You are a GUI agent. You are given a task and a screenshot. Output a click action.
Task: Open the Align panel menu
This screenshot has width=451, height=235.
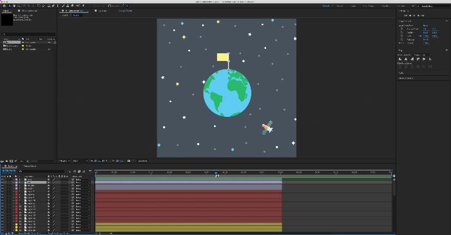(x=446, y=50)
